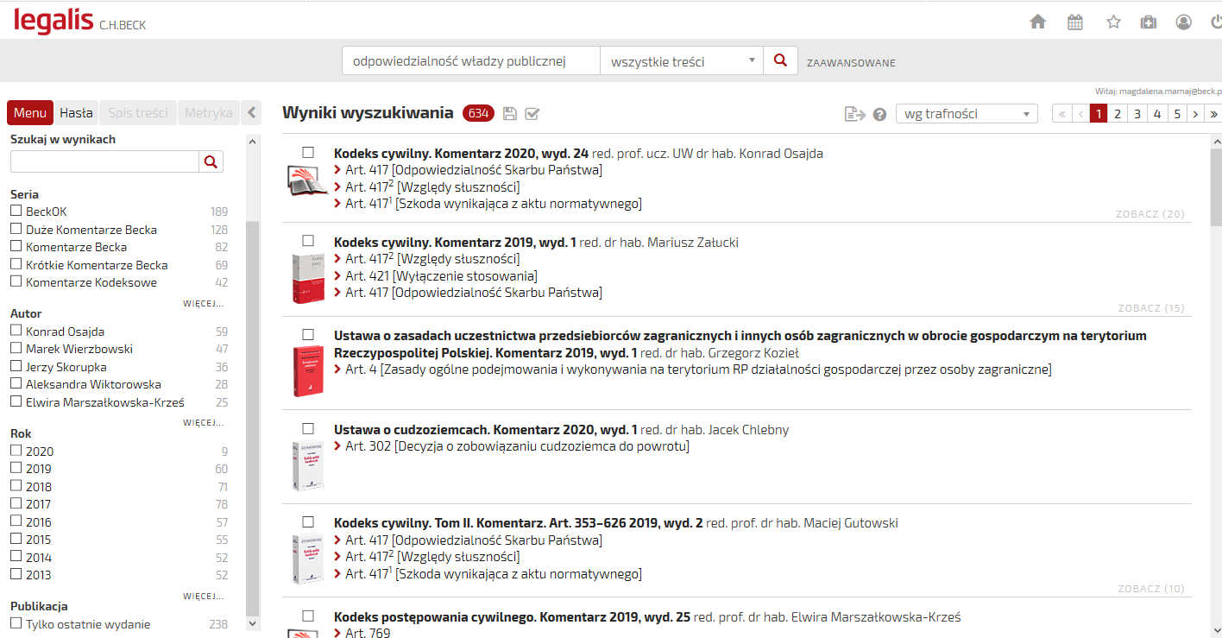The width and height of the screenshot is (1222, 638).
Task: Go to results page 2
Action: pyautogui.click(x=1118, y=114)
